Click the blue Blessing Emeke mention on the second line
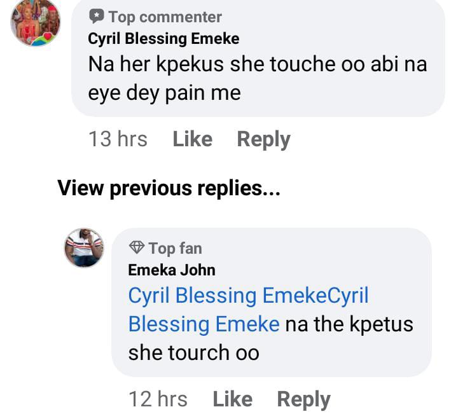This screenshot has width=458, height=414. (x=204, y=324)
